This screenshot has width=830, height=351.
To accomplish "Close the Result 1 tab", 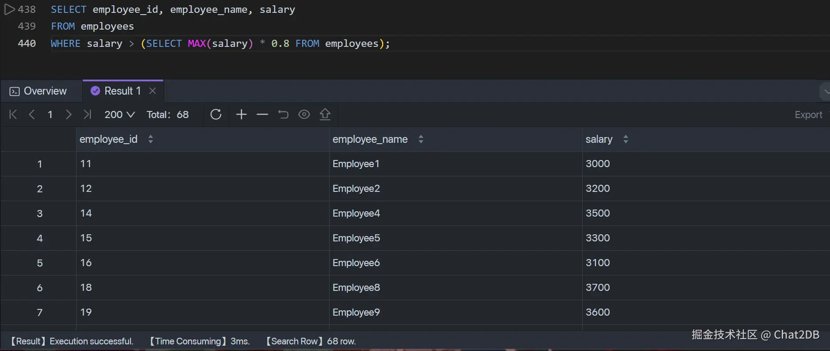I will 153,91.
